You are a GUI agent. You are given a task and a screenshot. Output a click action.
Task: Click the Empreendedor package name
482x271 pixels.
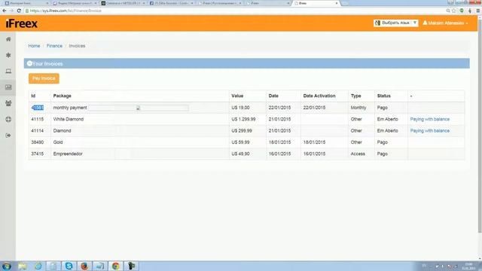[68, 154]
